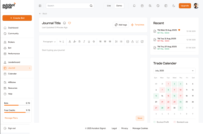Pick an emoji for the journal title

click(64, 23)
